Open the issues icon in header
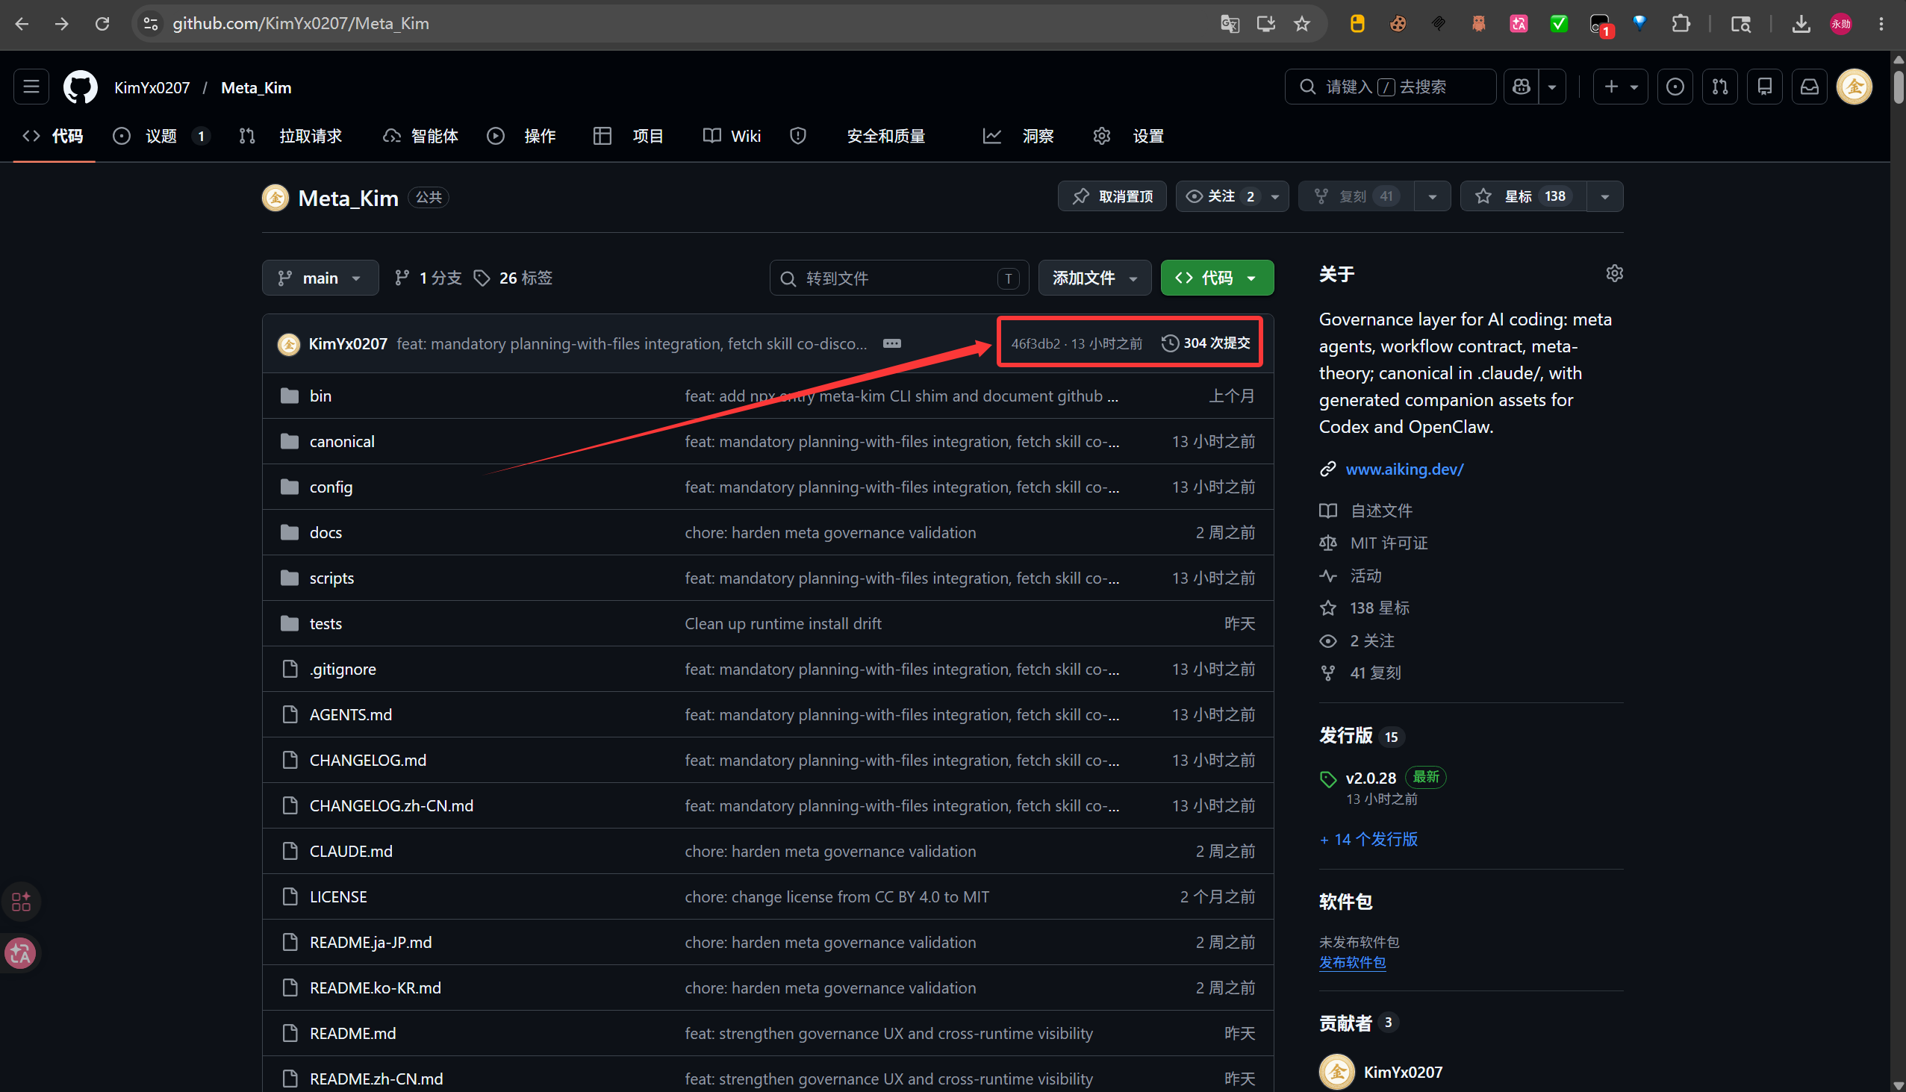The height and width of the screenshot is (1092, 1906). tap(1675, 87)
